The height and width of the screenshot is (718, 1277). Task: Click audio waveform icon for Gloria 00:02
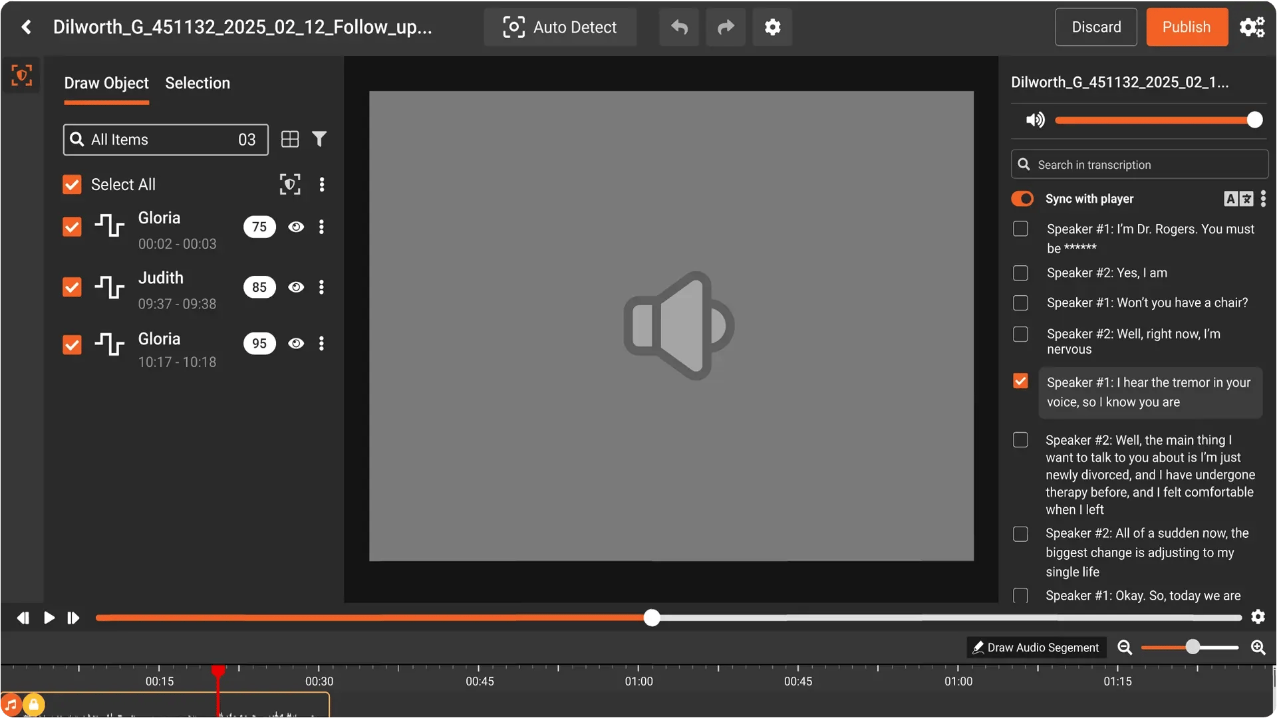pyautogui.click(x=109, y=226)
